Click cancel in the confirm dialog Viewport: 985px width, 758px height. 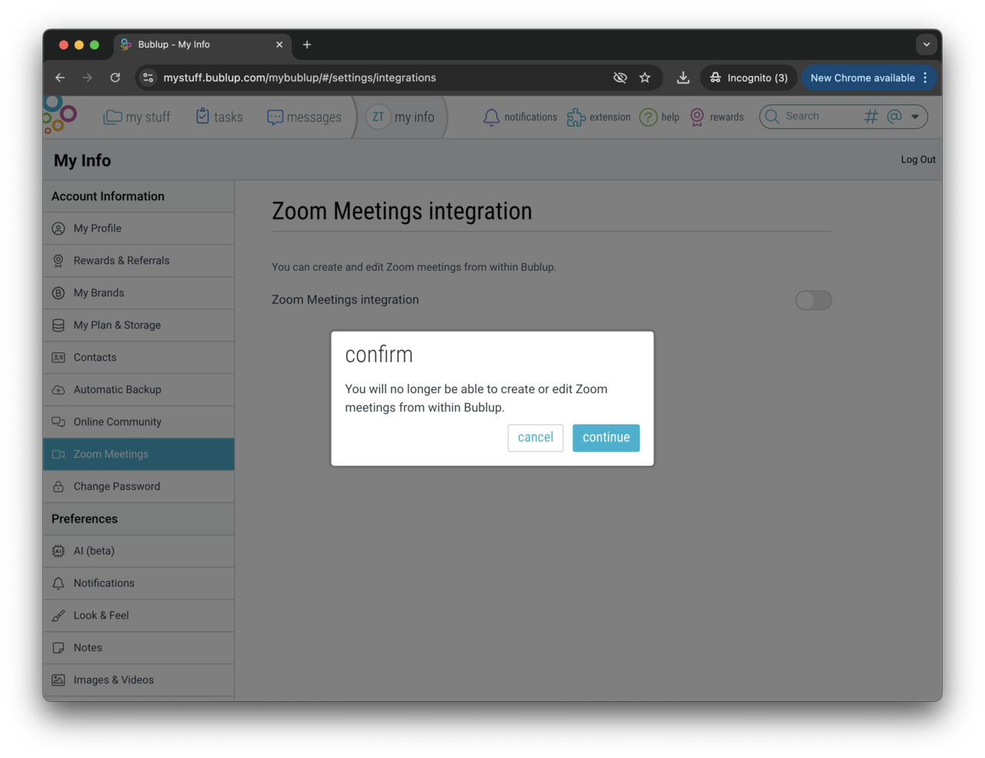536,438
